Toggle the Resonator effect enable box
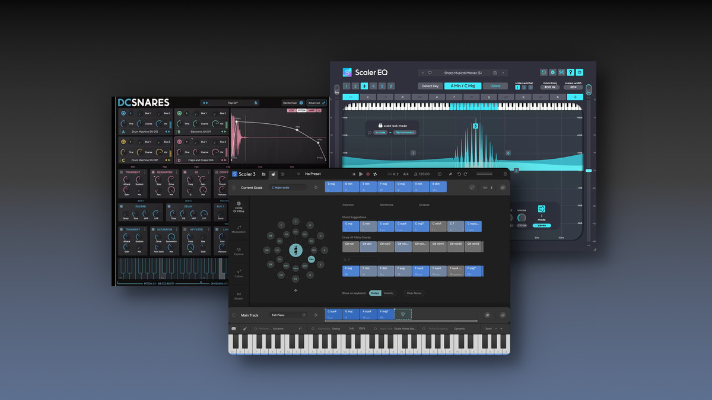The image size is (712, 400). [153, 172]
